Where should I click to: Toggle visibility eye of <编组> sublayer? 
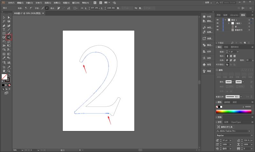coord(218,23)
